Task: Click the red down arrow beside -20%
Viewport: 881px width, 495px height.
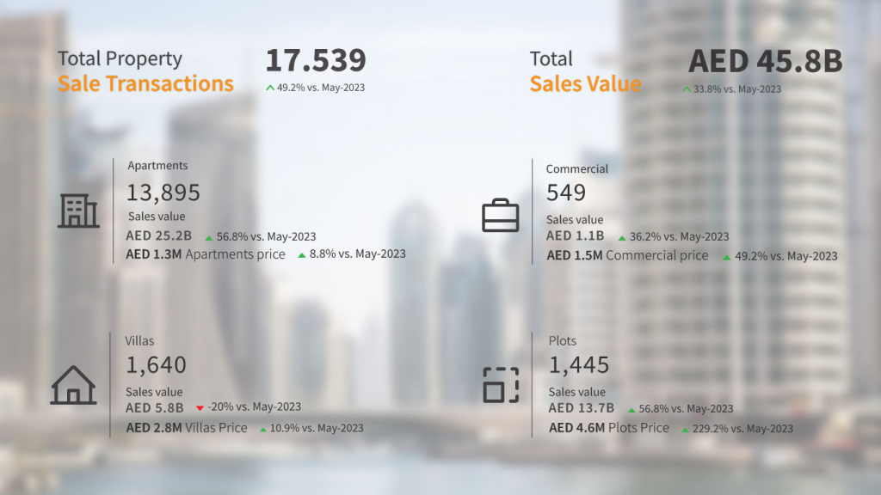Action: 200,407
